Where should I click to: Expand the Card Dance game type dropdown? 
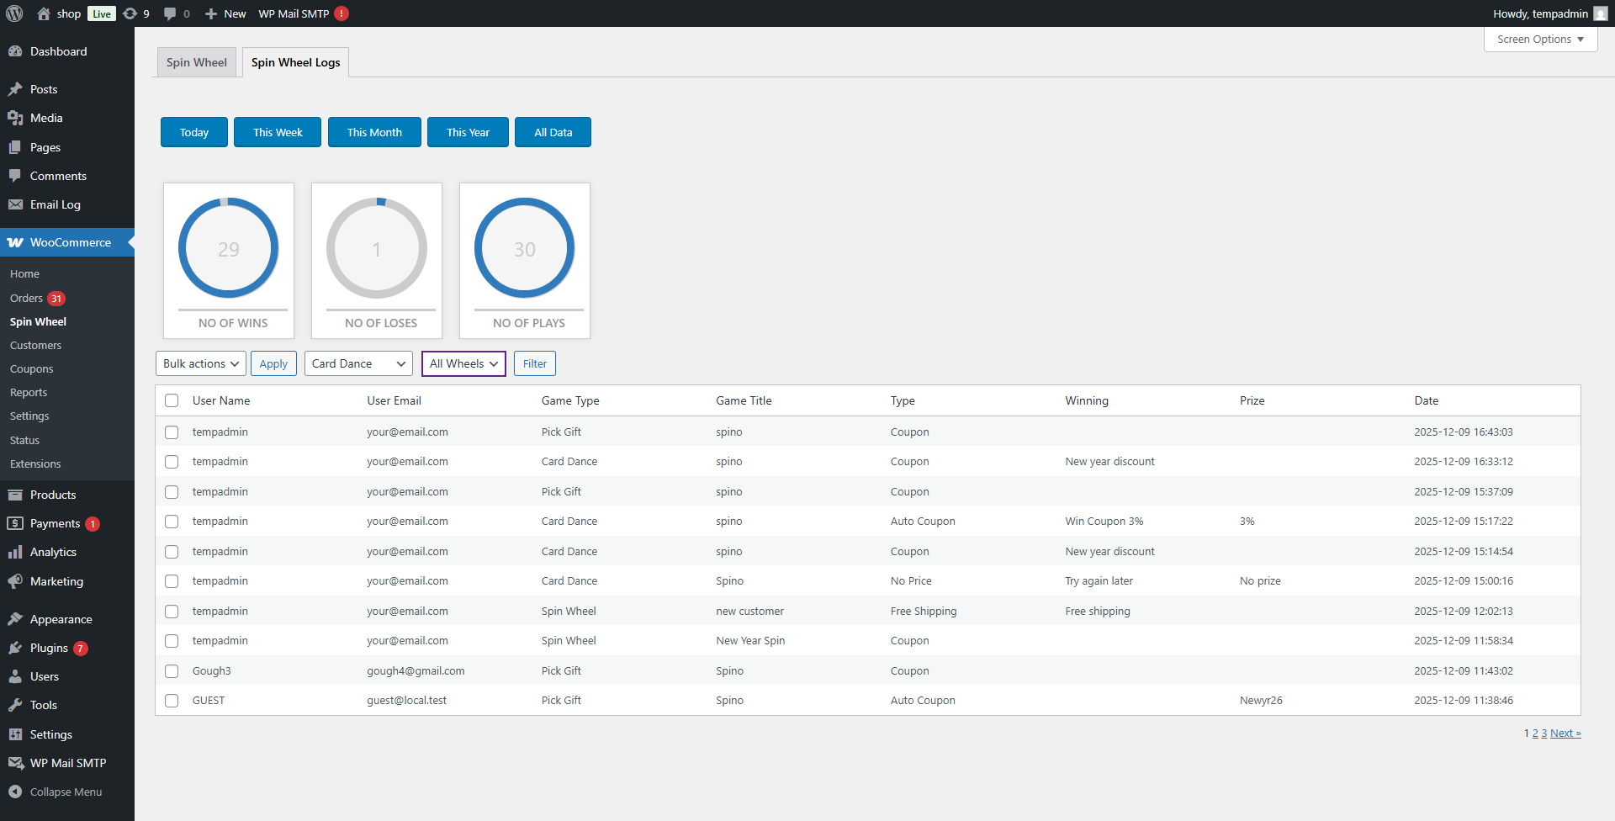point(358,363)
